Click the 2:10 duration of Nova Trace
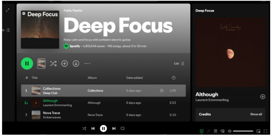Screen dimensions: 272x136 click(173, 115)
